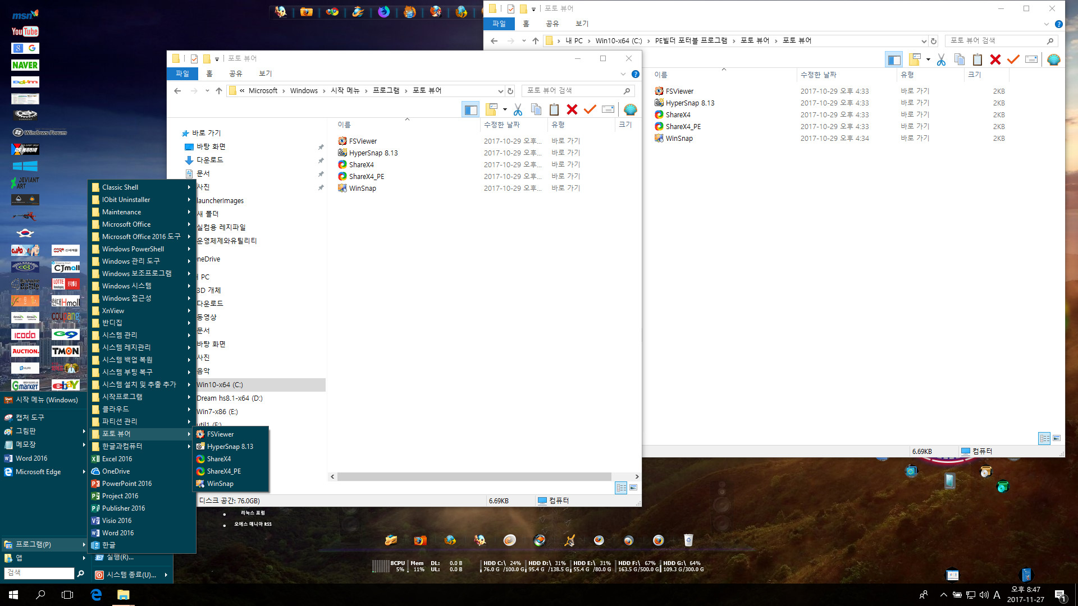The height and width of the screenshot is (606, 1078).
Task: Click Back arrow in front Explorer window
Action: pos(177,91)
